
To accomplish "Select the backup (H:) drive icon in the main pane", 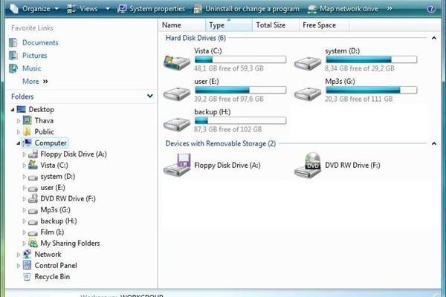I will [177, 124].
